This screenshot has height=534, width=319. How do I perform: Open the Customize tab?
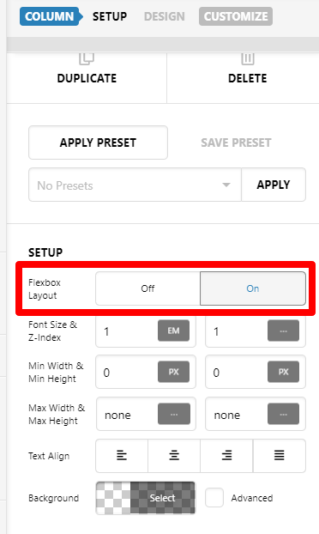236,16
